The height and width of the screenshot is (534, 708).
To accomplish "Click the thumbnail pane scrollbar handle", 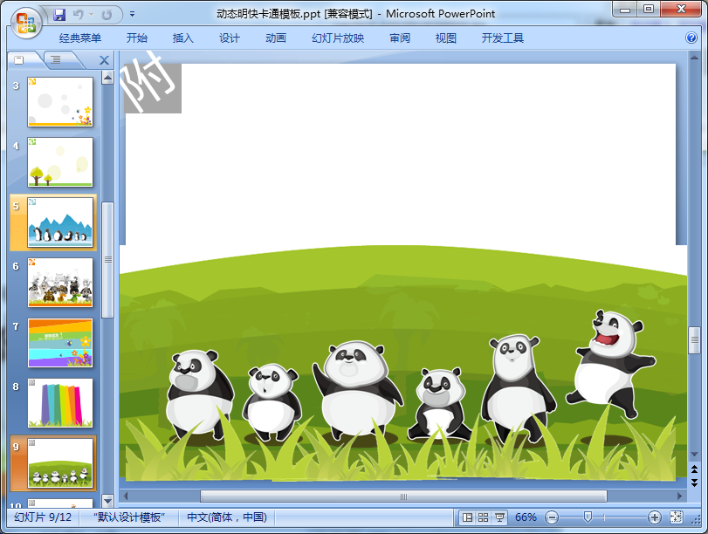I will [x=107, y=260].
